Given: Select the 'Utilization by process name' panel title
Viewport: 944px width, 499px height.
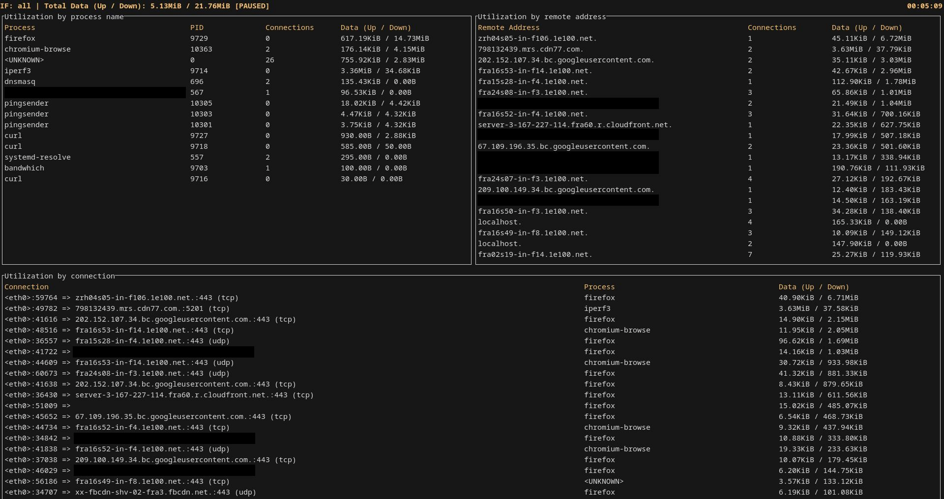Looking at the screenshot, I should [x=64, y=17].
